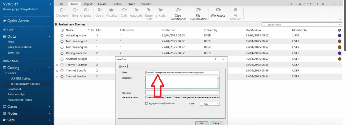Click the plus circle icon in list header

click(x=62, y=30)
